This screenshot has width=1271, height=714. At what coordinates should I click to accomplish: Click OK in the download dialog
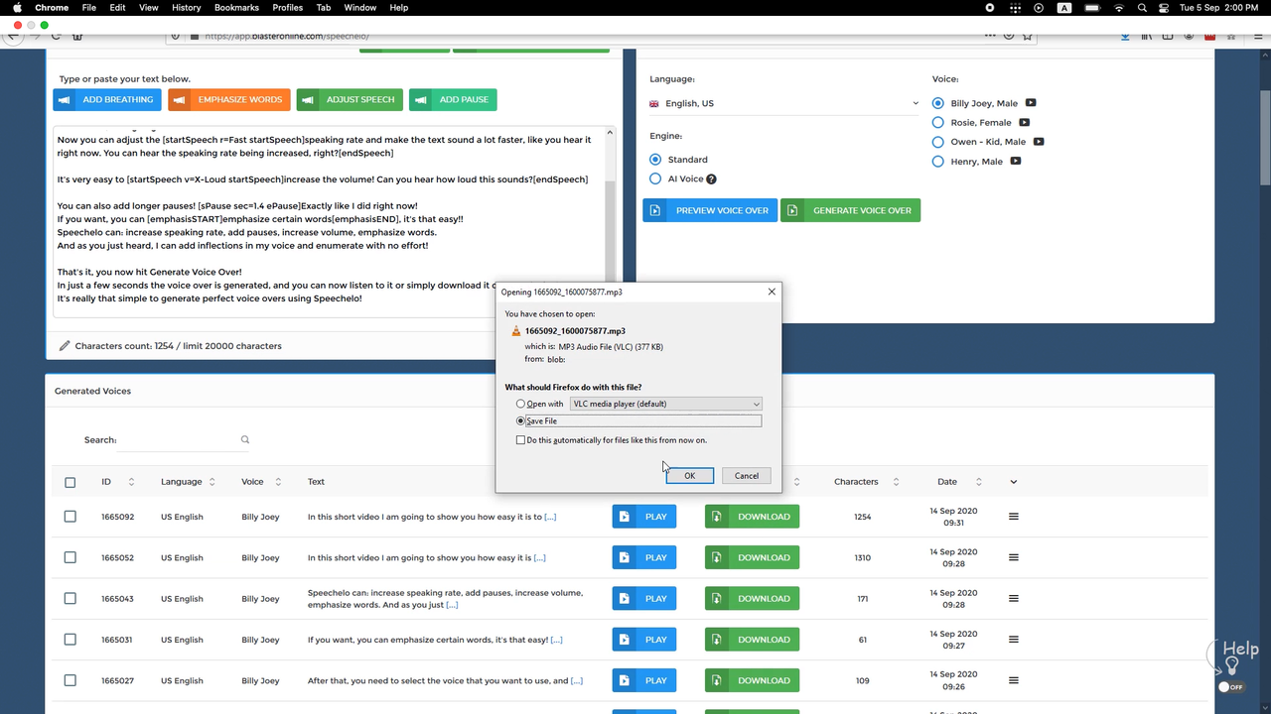pyautogui.click(x=689, y=476)
